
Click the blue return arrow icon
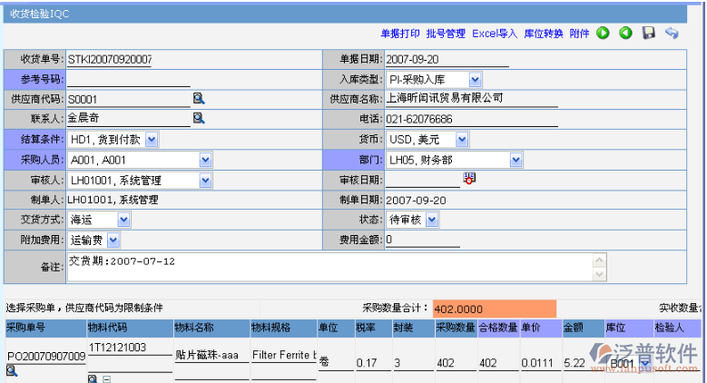672,33
